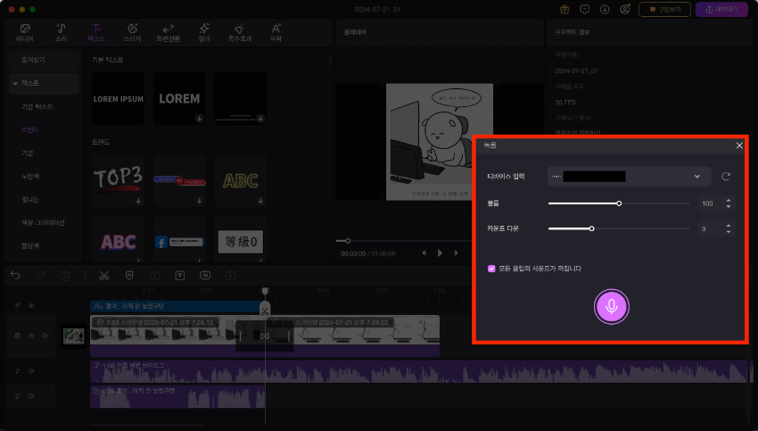Screen dimensions: 758x431
Task: Step to the next frame
Action: click(x=456, y=253)
